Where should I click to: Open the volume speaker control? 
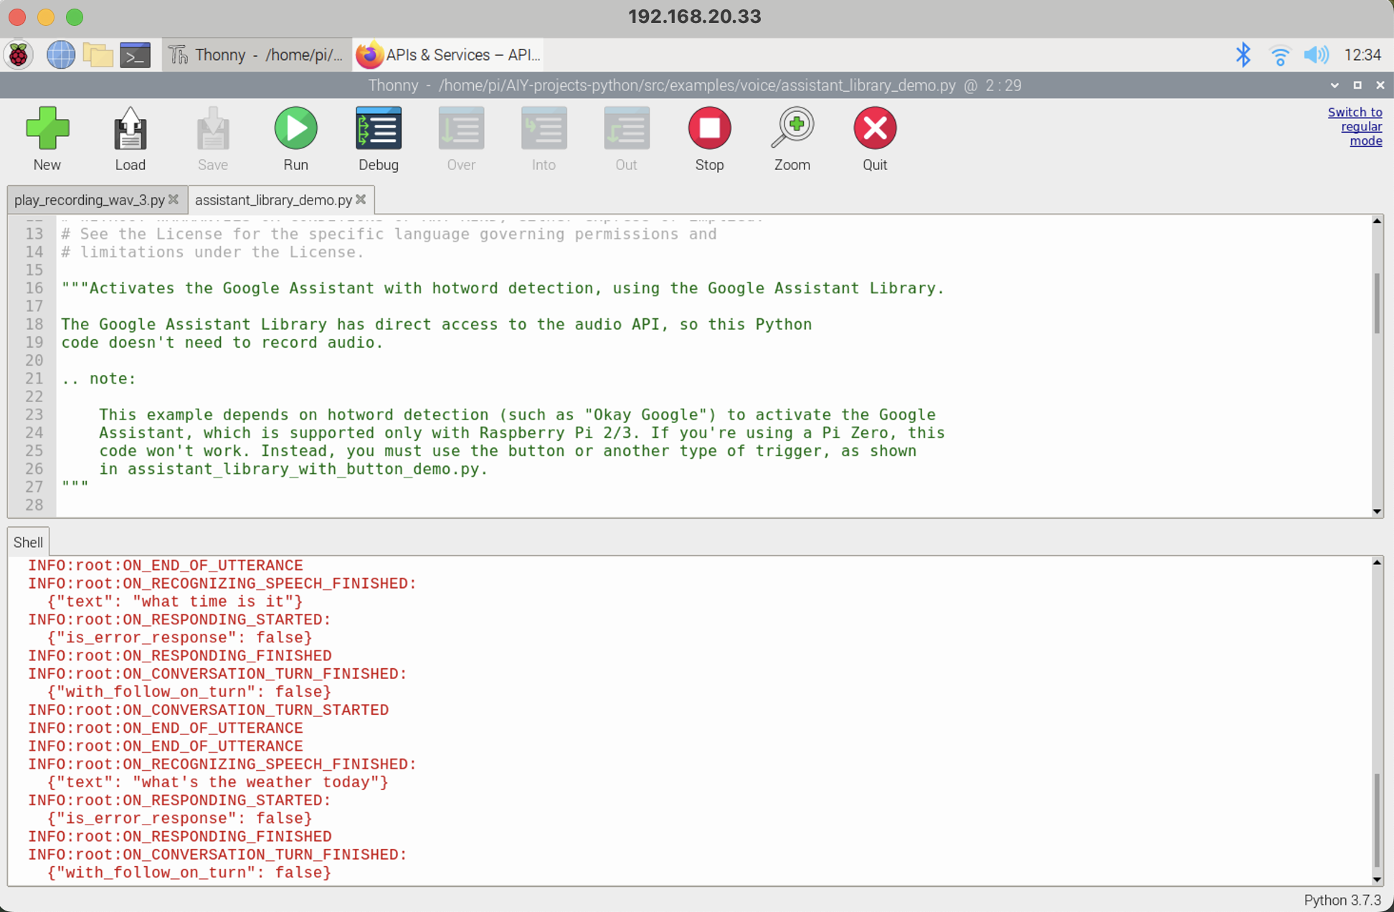pyautogui.click(x=1316, y=55)
